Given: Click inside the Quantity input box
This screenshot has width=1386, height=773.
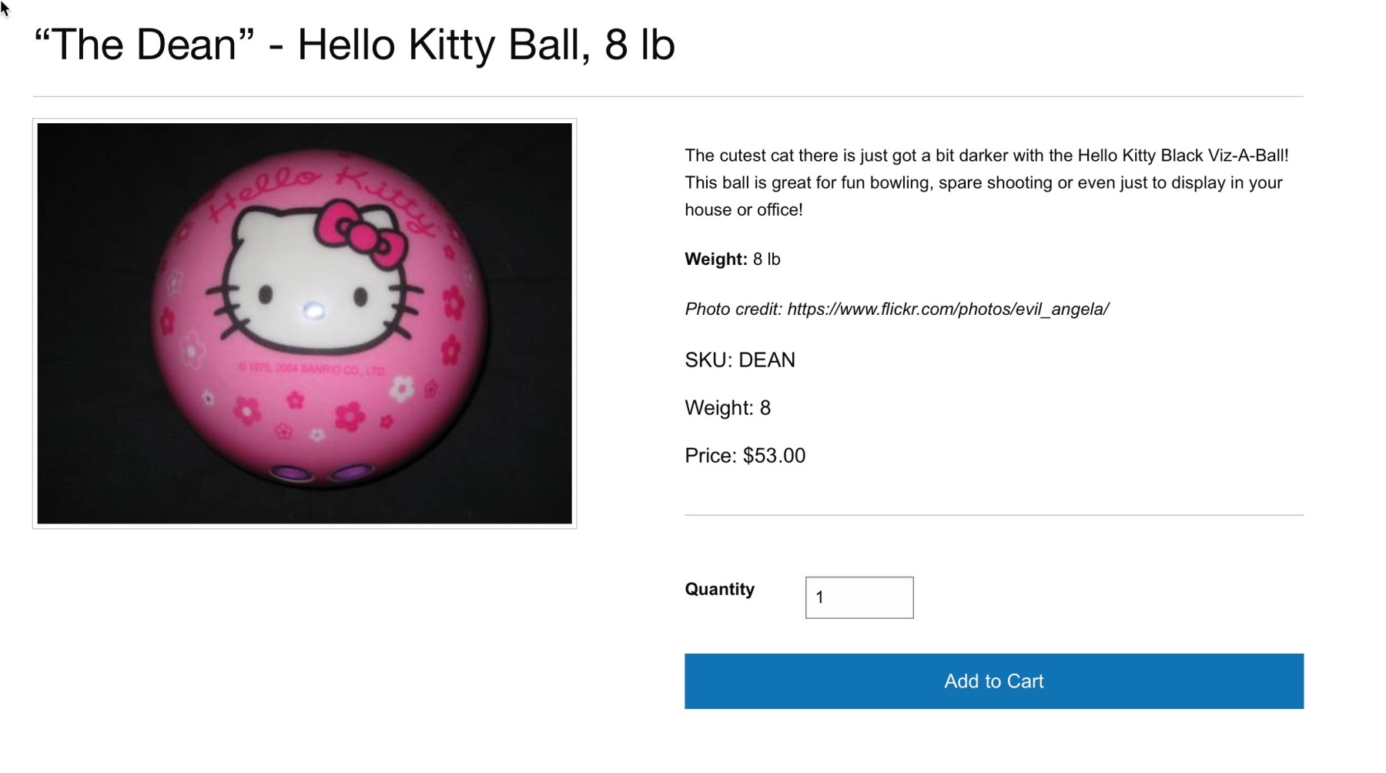Looking at the screenshot, I should (x=858, y=597).
